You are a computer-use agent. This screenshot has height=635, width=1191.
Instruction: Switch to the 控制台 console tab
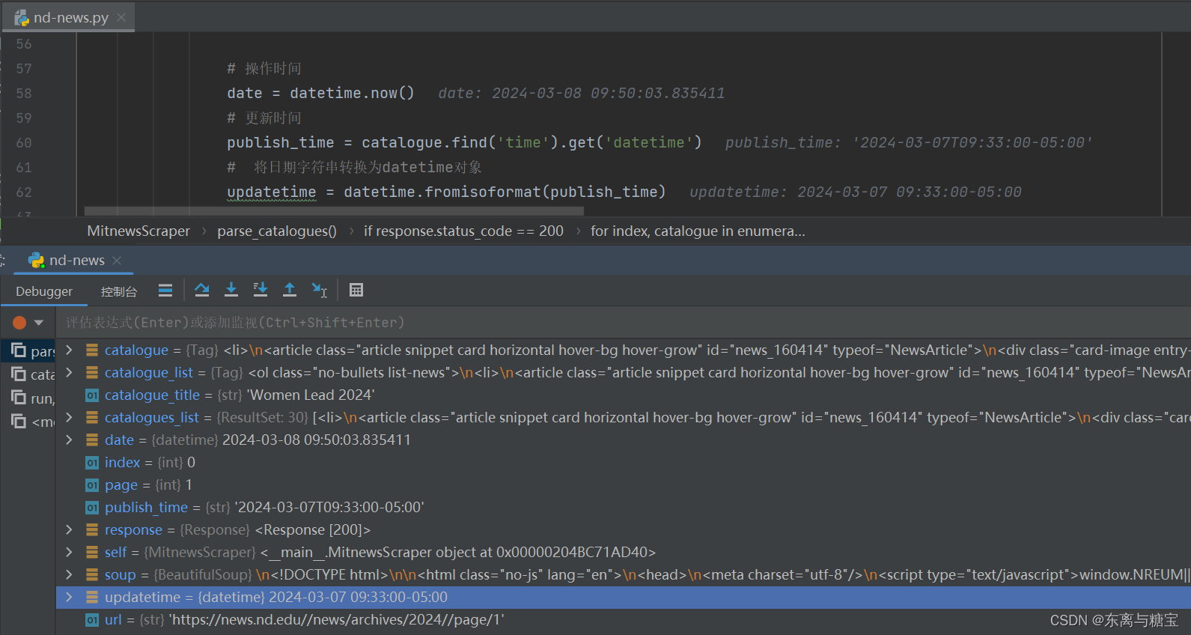[119, 291]
